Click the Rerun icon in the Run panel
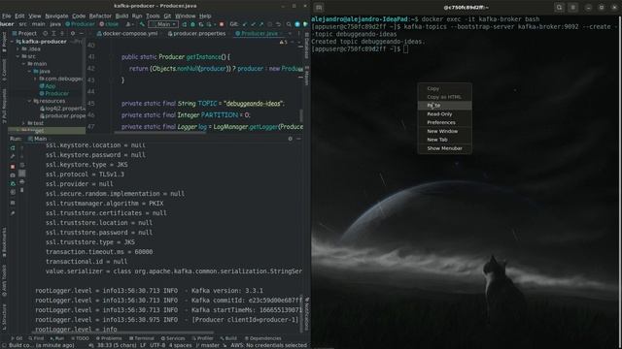This screenshot has width=622, height=349. pos(13,147)
